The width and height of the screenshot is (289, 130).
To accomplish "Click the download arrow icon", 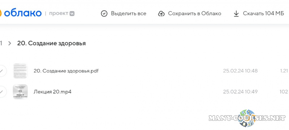I will [x=236, y=14].
